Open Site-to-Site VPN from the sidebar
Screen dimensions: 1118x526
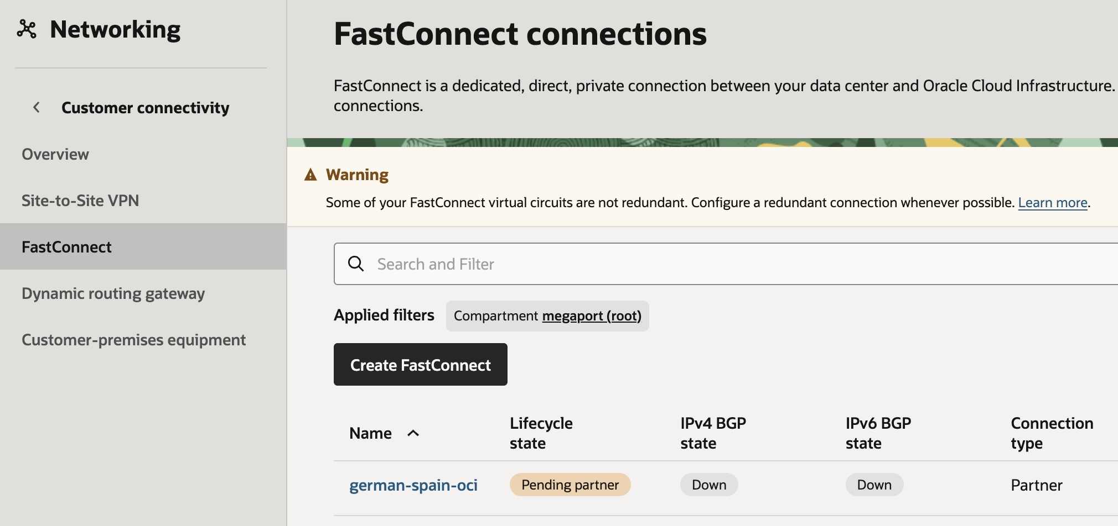(80, 200)
